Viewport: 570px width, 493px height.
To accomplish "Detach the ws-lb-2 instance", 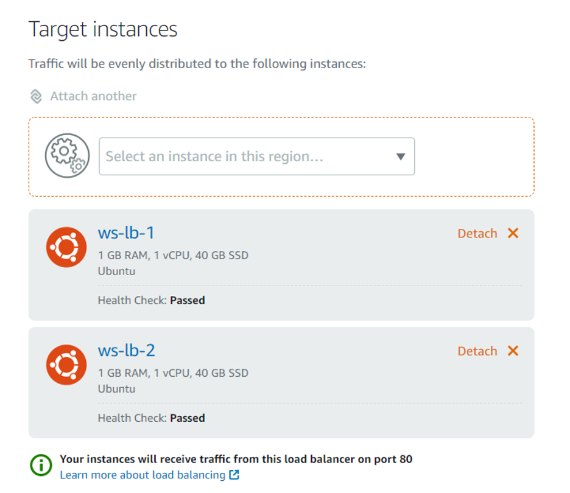I will pyautogui.click(x=477, y=351).
